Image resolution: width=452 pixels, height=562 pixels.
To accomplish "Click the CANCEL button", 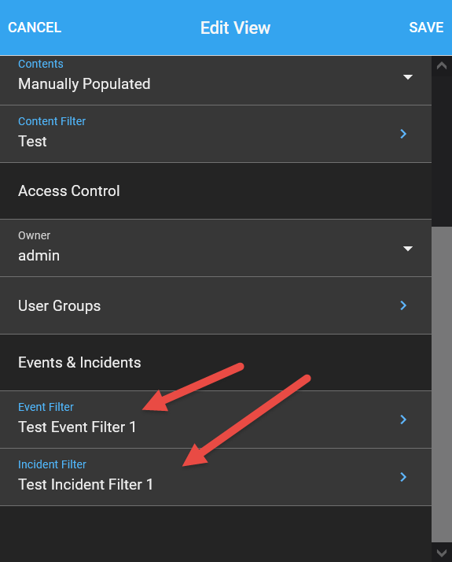I will 35,28.
